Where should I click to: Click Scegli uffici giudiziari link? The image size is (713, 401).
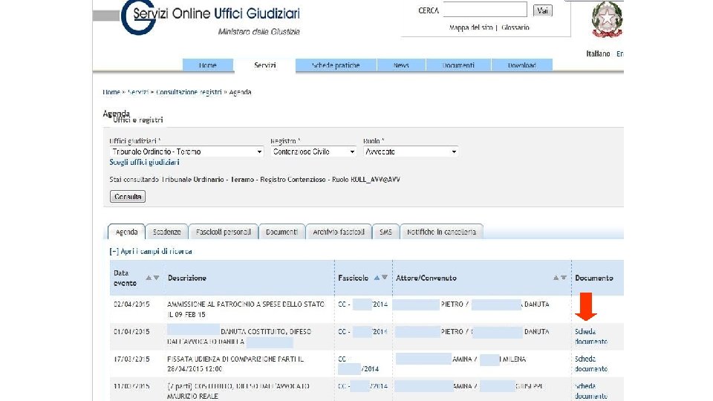coord(144,163)
